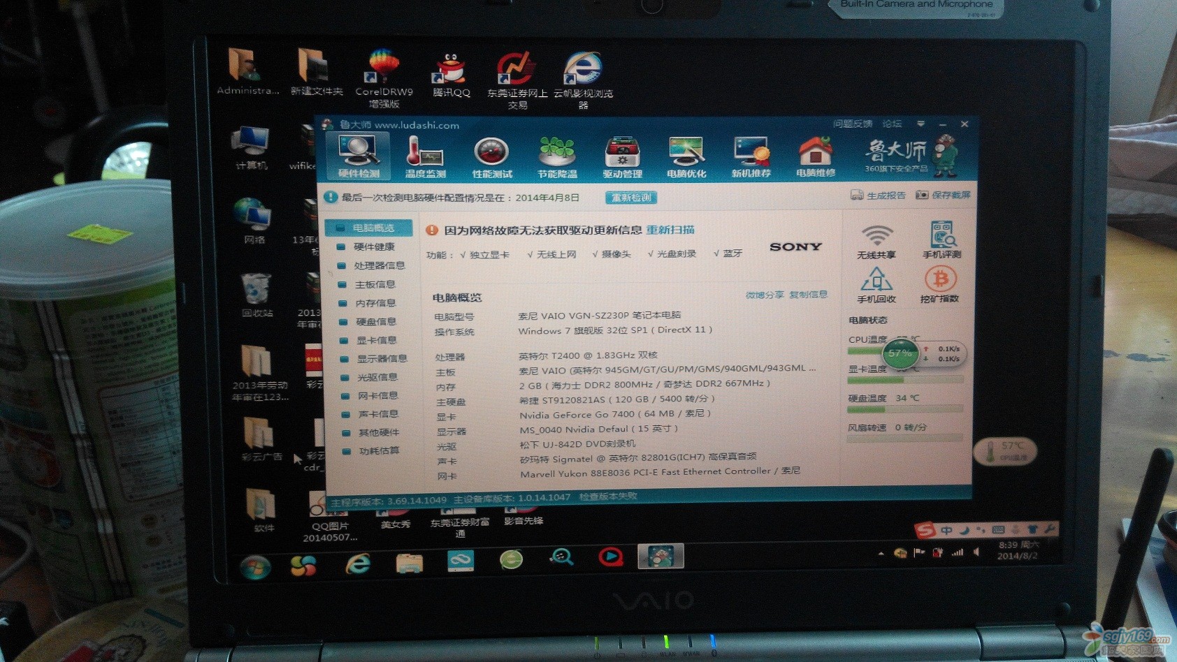Open the CorelDRW9 desktop icon
Viewport: 1177px width, 662px height.
pyautogui.click(x=383, y=78)
